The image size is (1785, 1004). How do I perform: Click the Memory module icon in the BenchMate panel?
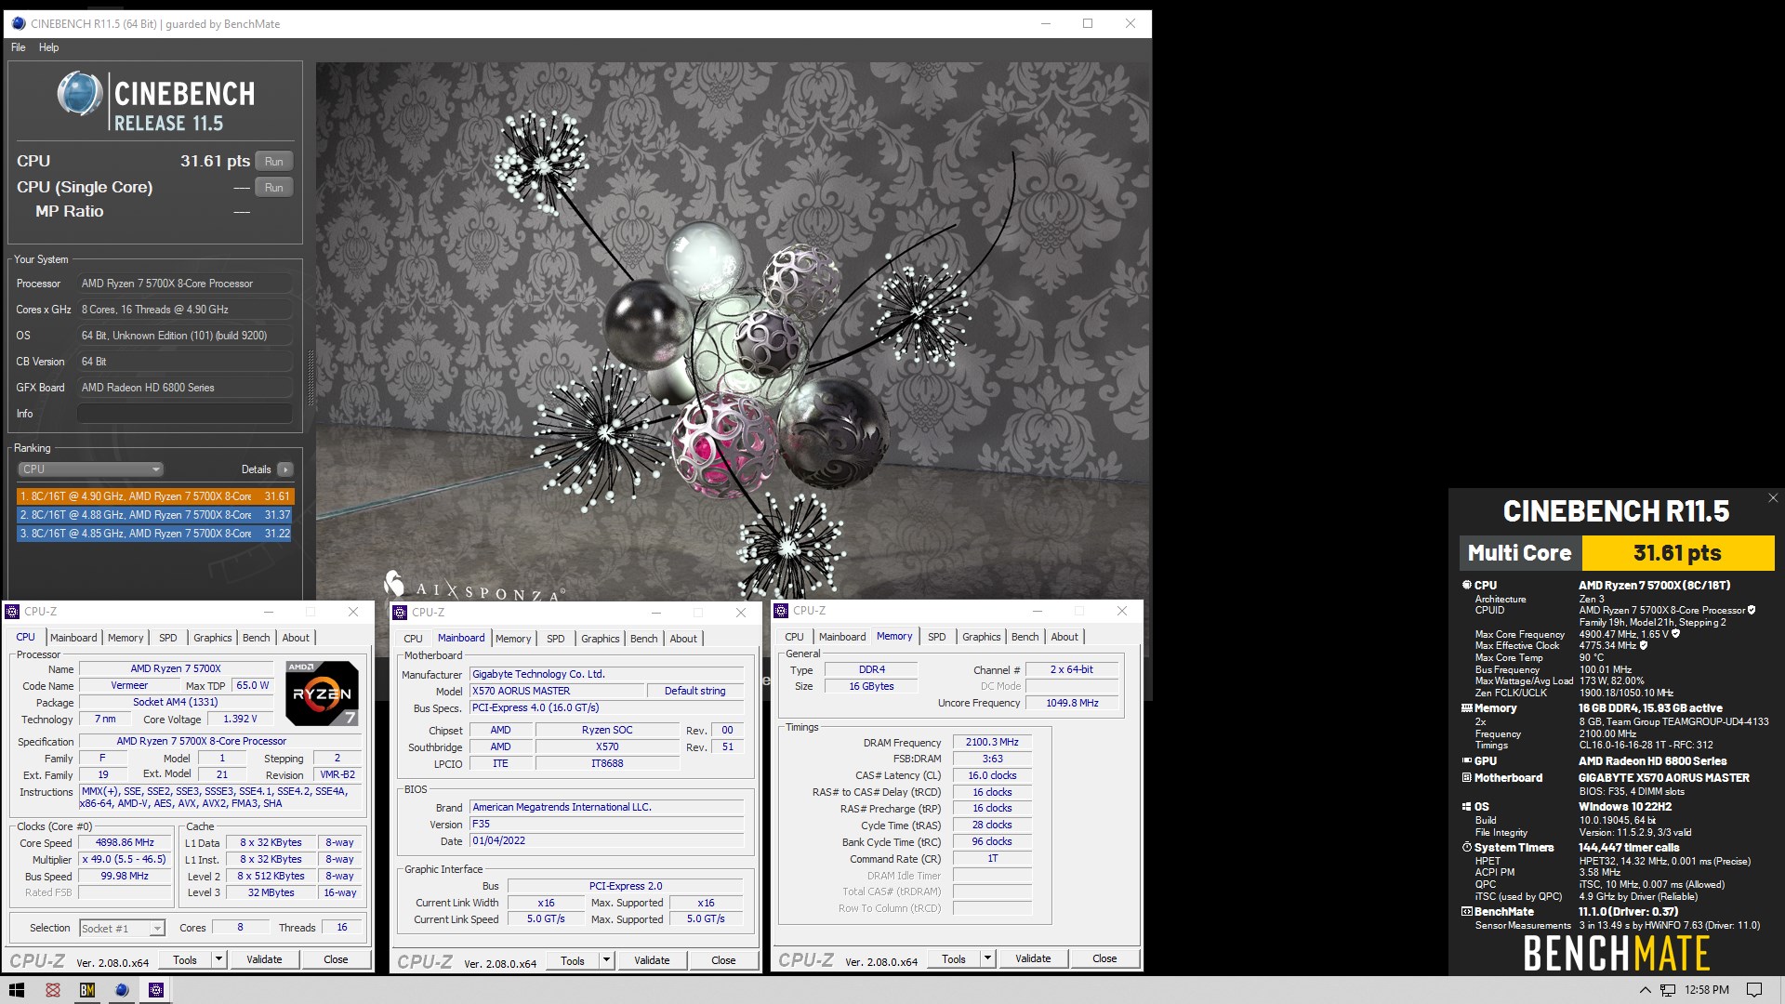click(x=1467, y=707)
